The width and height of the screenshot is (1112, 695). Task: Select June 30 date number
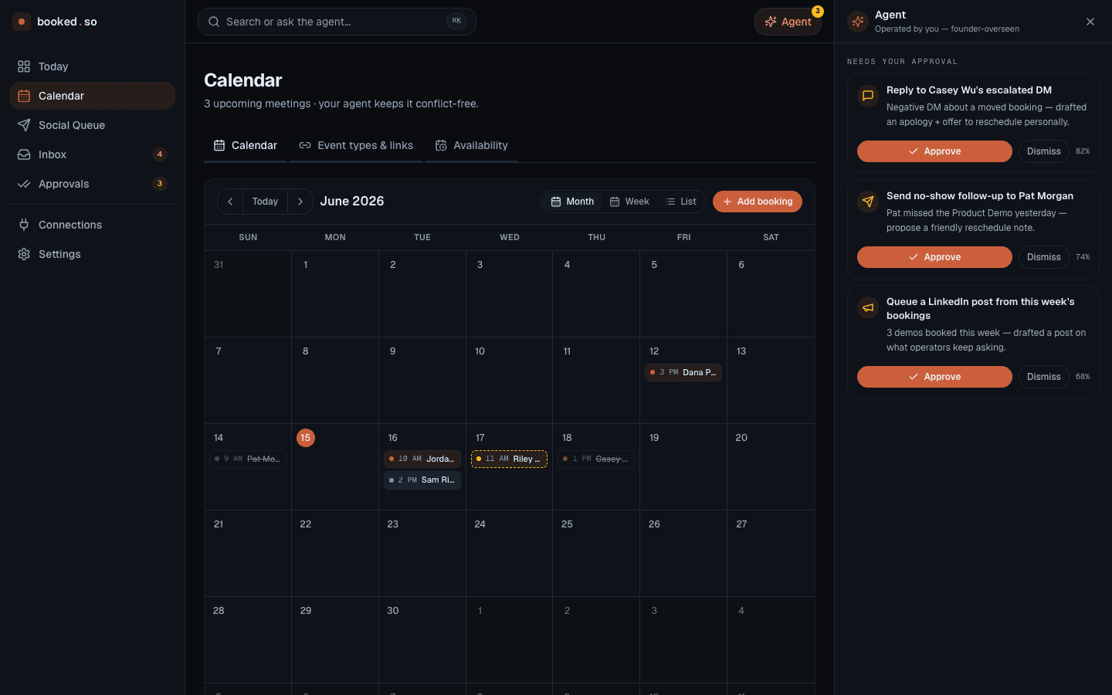pos(393,611)
